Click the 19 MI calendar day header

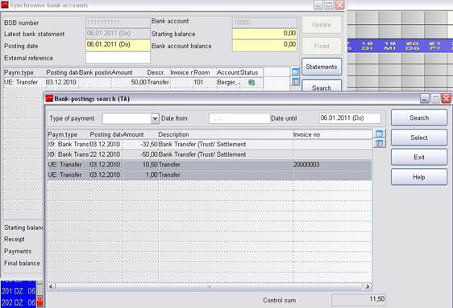pos(390,46)
